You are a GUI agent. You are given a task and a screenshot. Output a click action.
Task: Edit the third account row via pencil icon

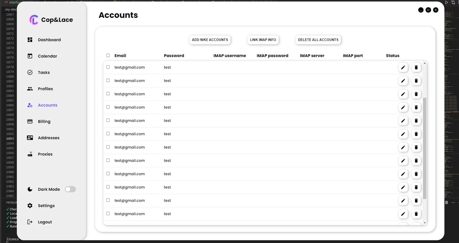403,94
